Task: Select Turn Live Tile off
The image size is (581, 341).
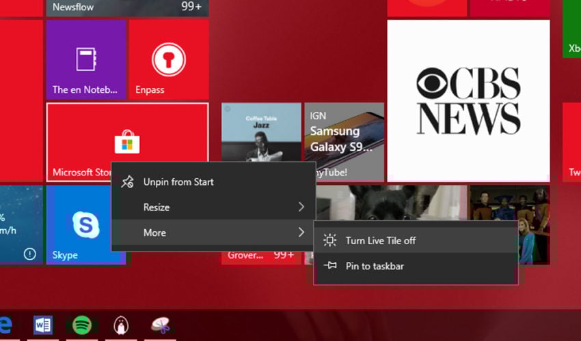Action: [416, 240]
